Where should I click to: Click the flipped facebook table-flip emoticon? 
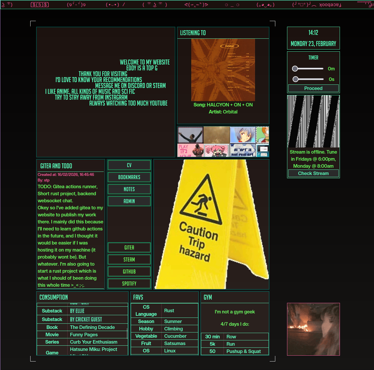tap(317, 5)
